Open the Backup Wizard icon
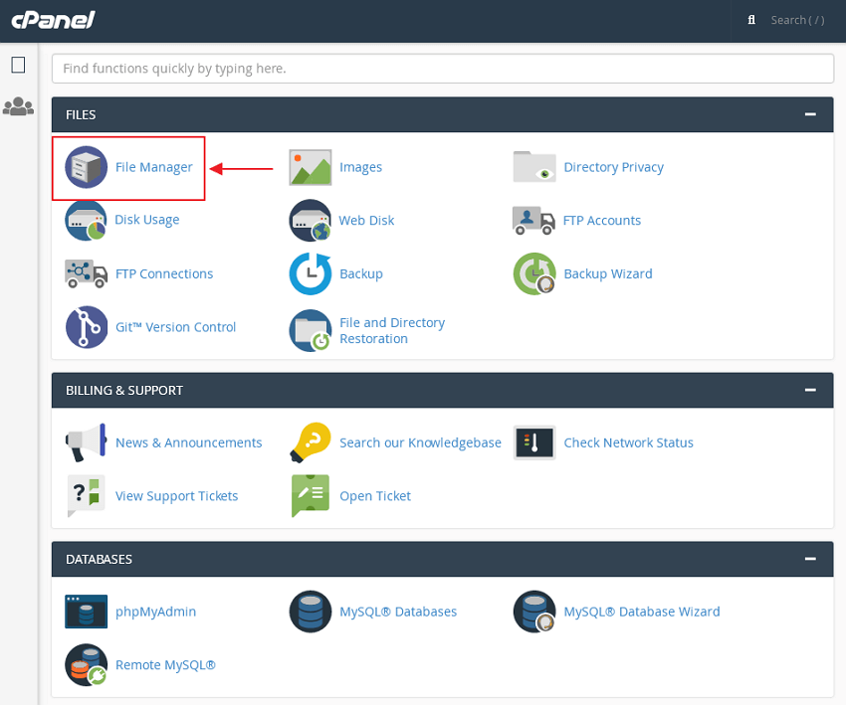Image resolution: width=846 pixels, height=705 pixels. click(534, 273)
